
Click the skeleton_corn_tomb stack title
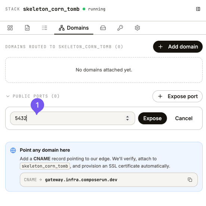[x=51, y=9]
